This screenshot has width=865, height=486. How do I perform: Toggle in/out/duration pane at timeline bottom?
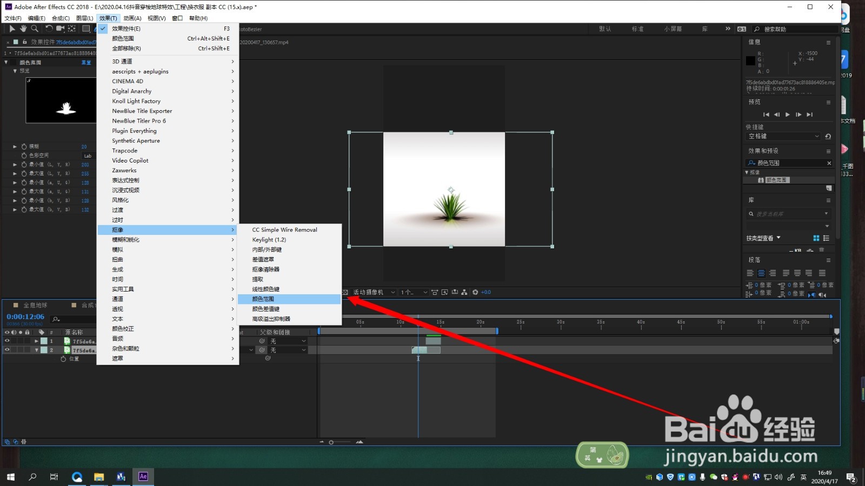pos(23,442)
